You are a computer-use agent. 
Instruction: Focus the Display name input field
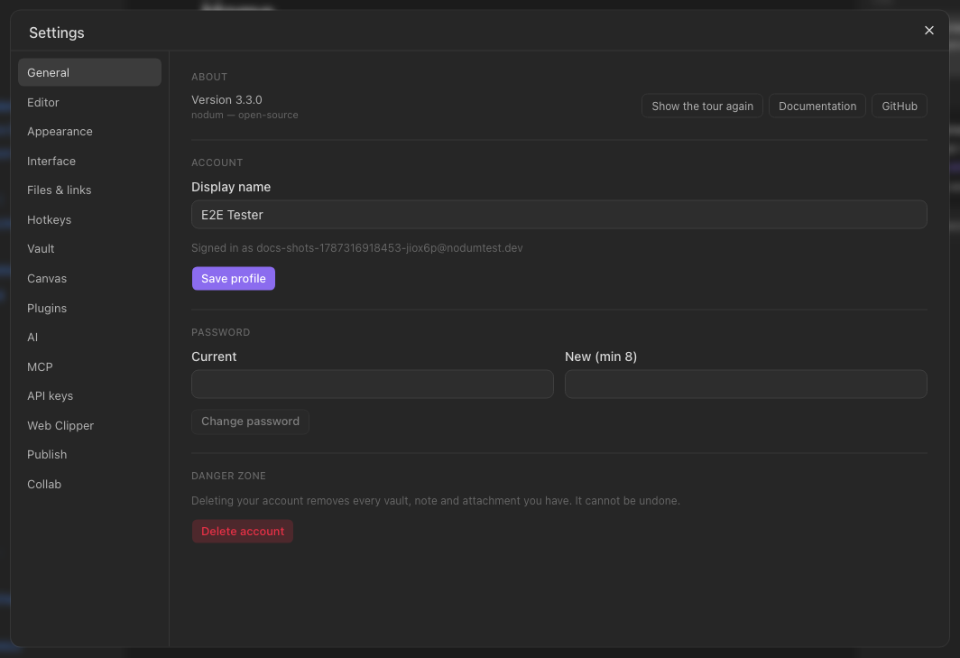(559, 215)
